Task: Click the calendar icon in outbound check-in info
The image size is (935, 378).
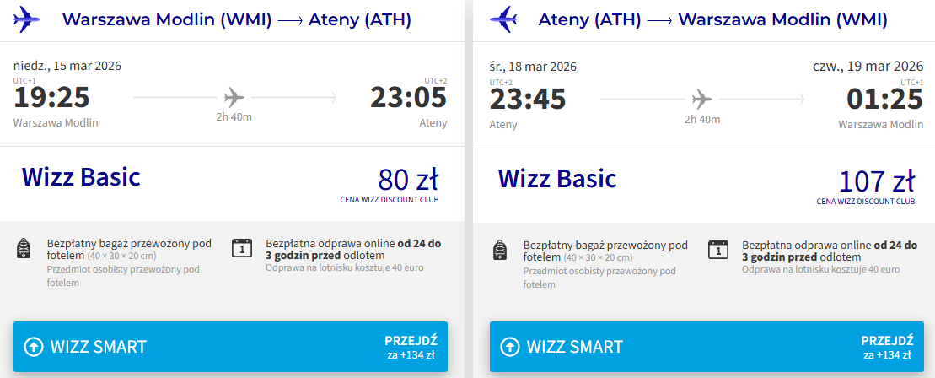Action: pos(242,248)
